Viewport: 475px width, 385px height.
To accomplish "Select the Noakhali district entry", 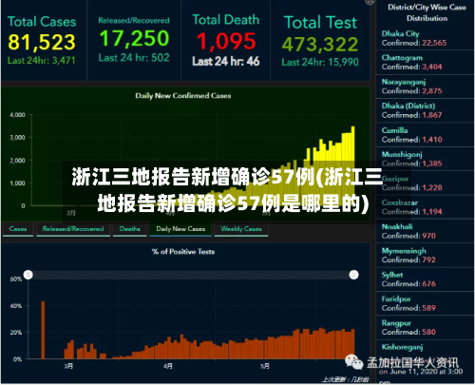I will tap(425, 231).
